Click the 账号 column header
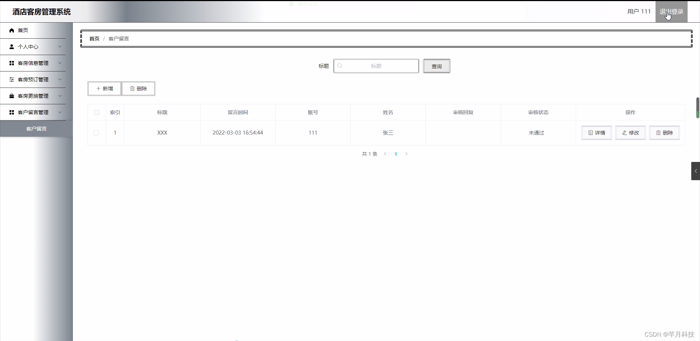The height and width of the screenshot is (341, 700). click(x=313, y=112)
